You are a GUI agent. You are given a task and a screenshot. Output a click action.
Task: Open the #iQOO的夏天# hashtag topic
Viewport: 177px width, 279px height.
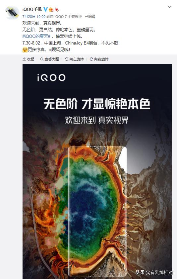(36, 36)
